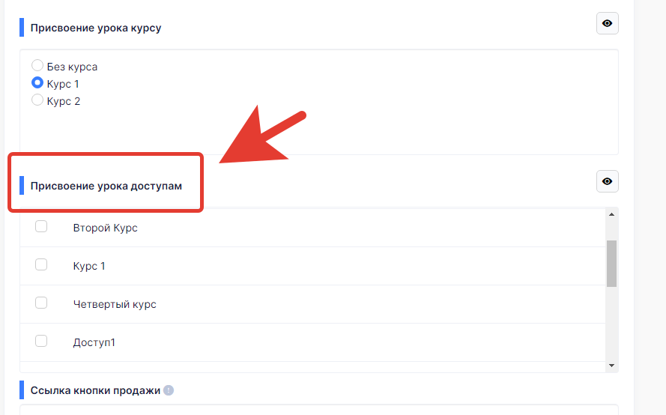The image size is (666, 415).
Task: Check the Второй Курс checkbox
Action: coord(41,226)
